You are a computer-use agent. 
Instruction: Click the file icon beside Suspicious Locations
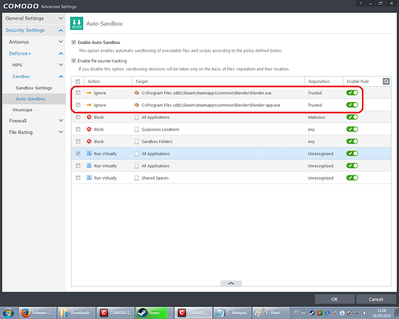tap(137, 130)
